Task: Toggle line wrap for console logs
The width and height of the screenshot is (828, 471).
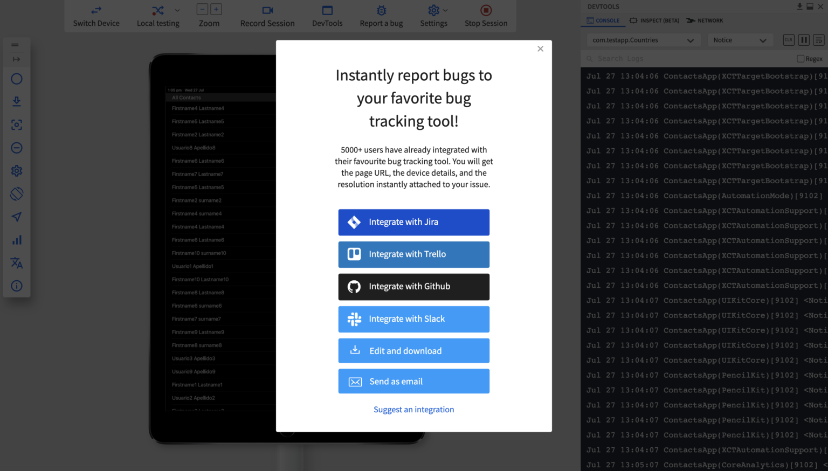Action: coord(819,39)
